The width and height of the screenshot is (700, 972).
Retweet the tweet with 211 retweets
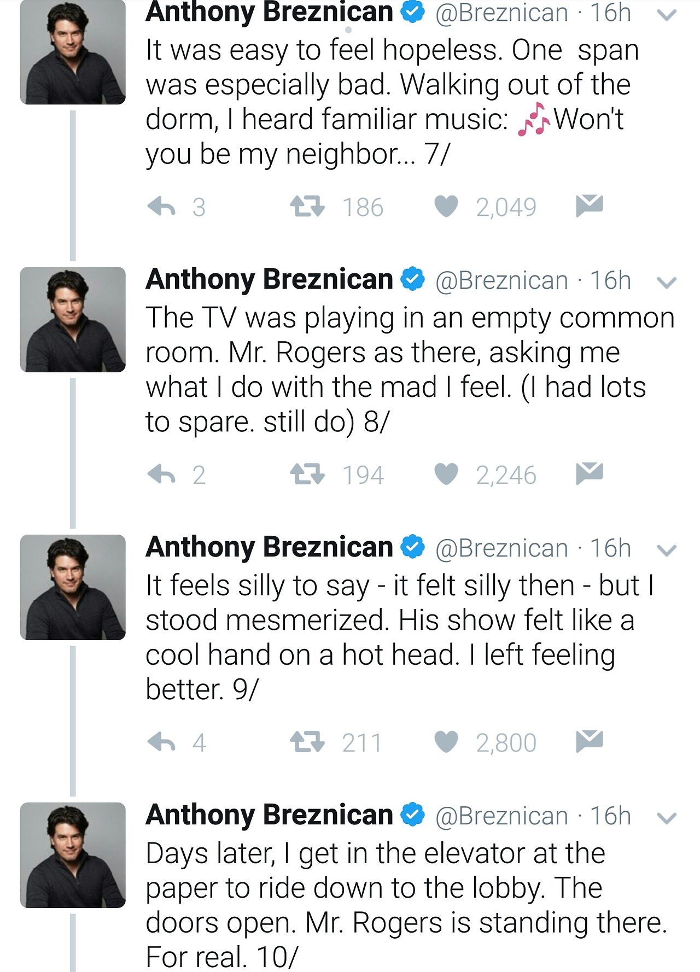point(307,742)
